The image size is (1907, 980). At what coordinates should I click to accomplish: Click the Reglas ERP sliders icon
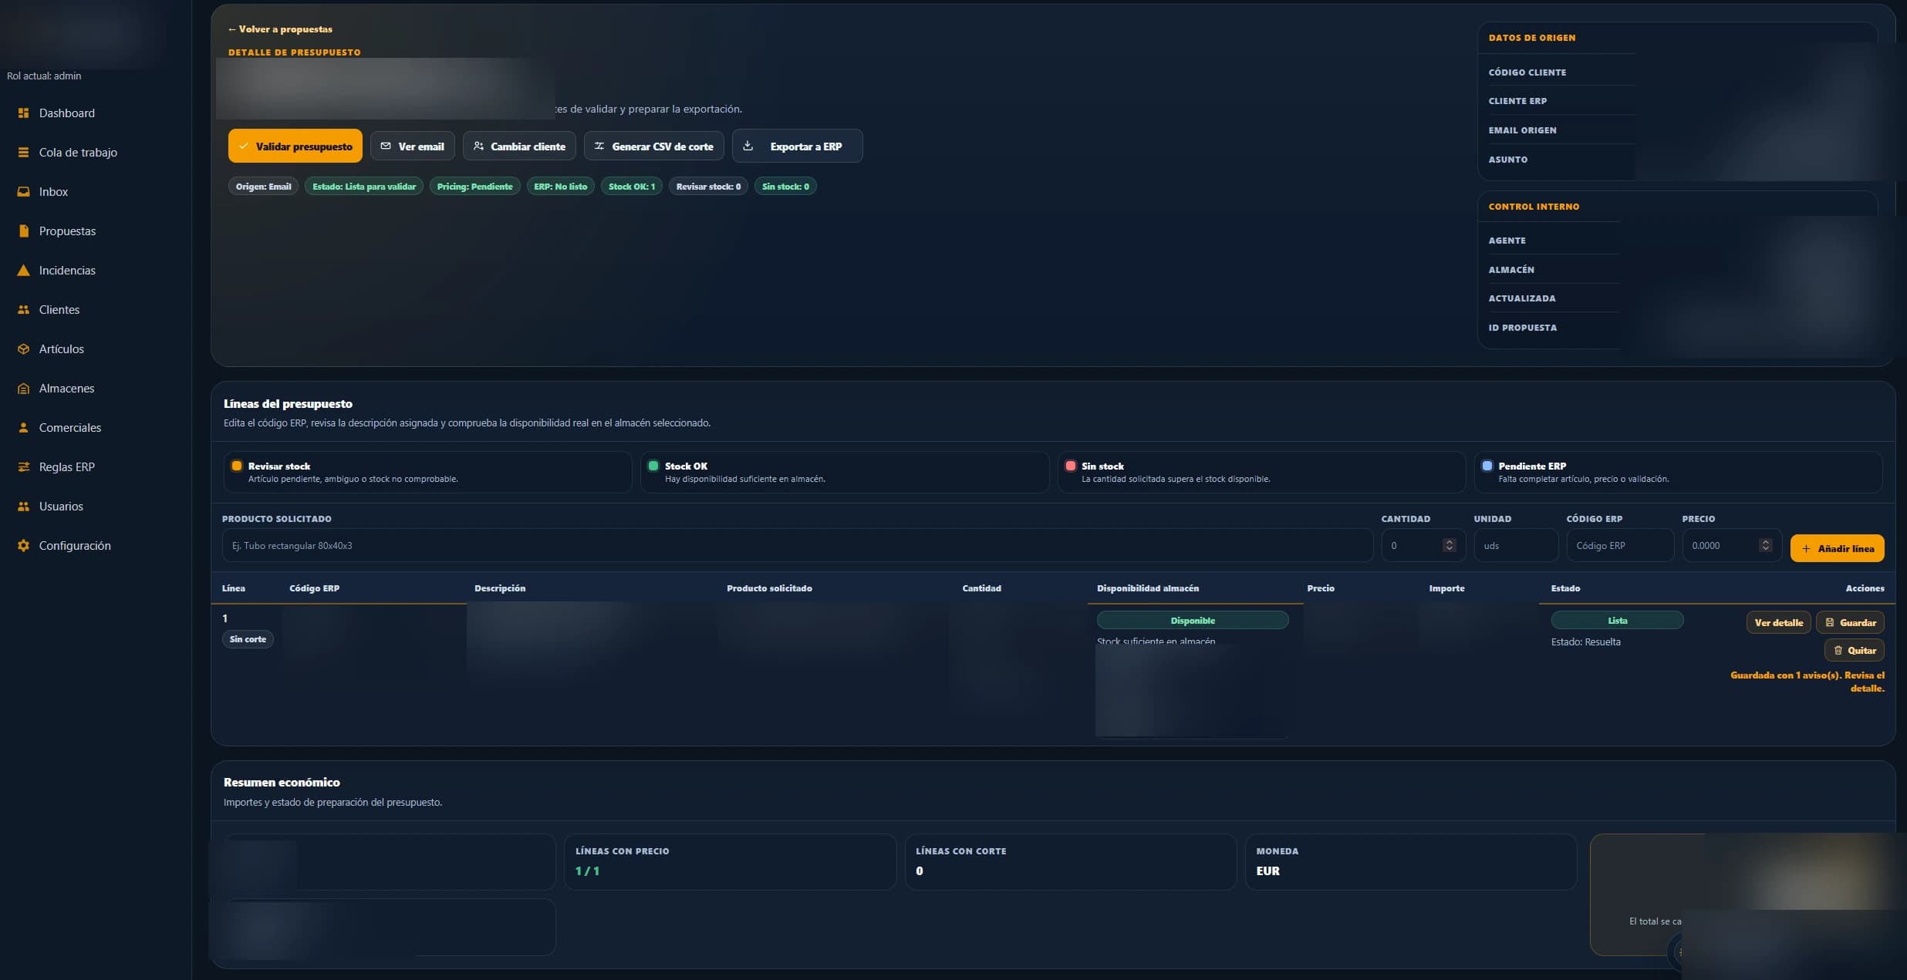23,466
